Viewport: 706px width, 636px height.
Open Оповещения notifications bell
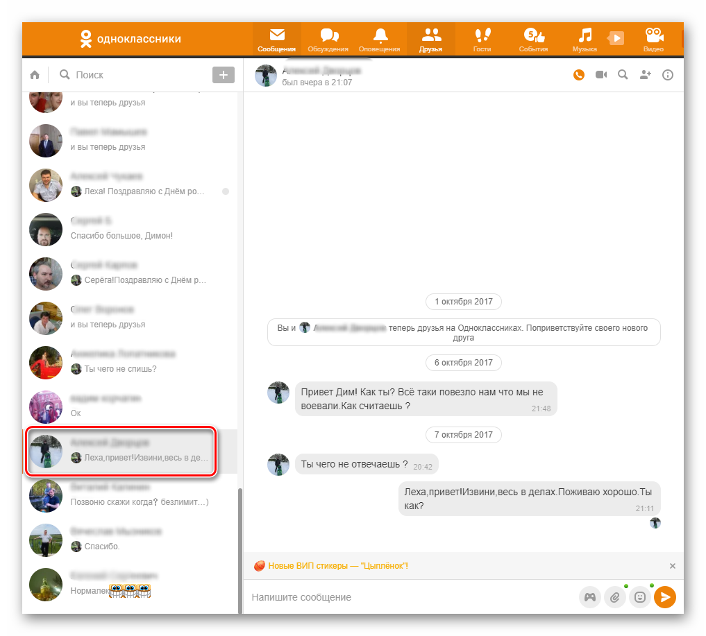[x=379, y=40]
